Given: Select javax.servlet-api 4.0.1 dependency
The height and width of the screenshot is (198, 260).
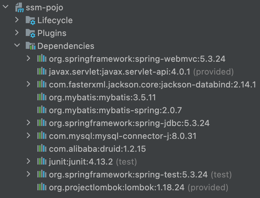Looking at the screenshot, I should [x=120, y=72].
